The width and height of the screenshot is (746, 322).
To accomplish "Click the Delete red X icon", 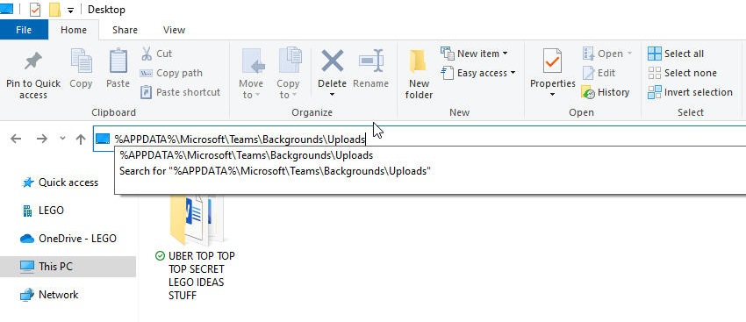I will tap(332, 61).
